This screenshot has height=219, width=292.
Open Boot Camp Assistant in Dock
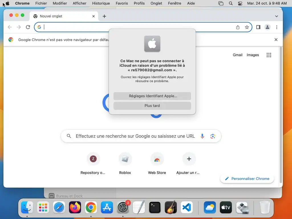coord(242,207)
